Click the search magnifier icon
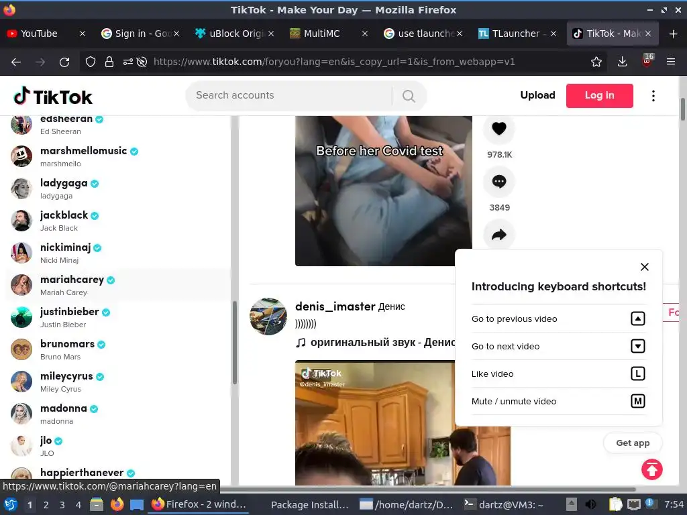 (409, 95)
